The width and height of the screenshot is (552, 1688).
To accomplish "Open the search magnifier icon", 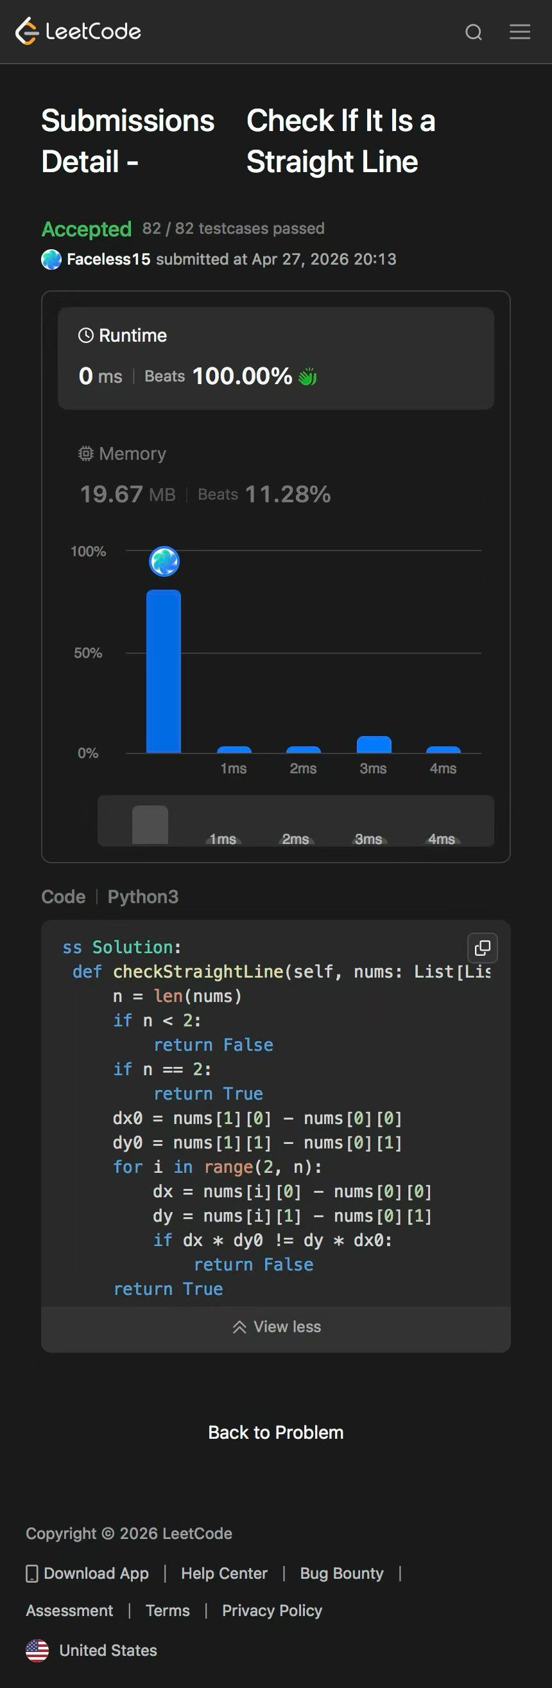I will point(474,32).
